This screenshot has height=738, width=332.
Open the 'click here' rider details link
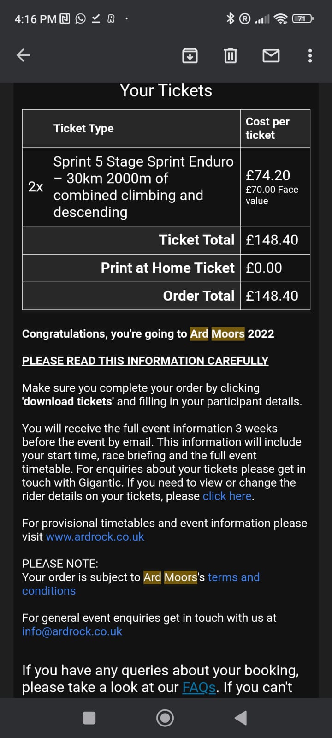coord(227,496)
